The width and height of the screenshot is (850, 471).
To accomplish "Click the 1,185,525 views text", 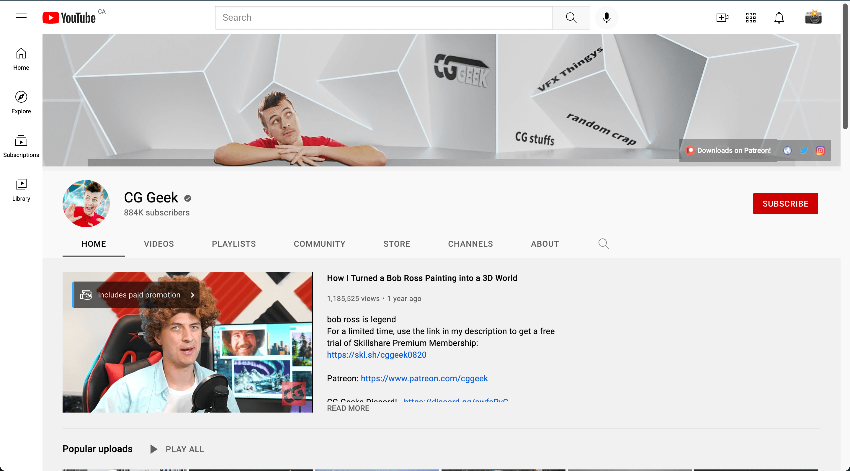I will pyautogui.click(x=353, y=298).
